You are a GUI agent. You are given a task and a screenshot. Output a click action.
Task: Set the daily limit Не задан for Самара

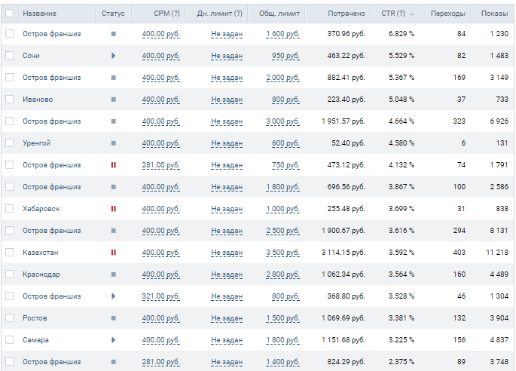click(227, 340)
